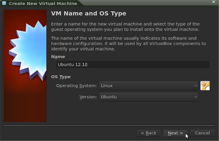Click the 'OS Type' section label
219x141 pixels.
(x=61, y=77)
